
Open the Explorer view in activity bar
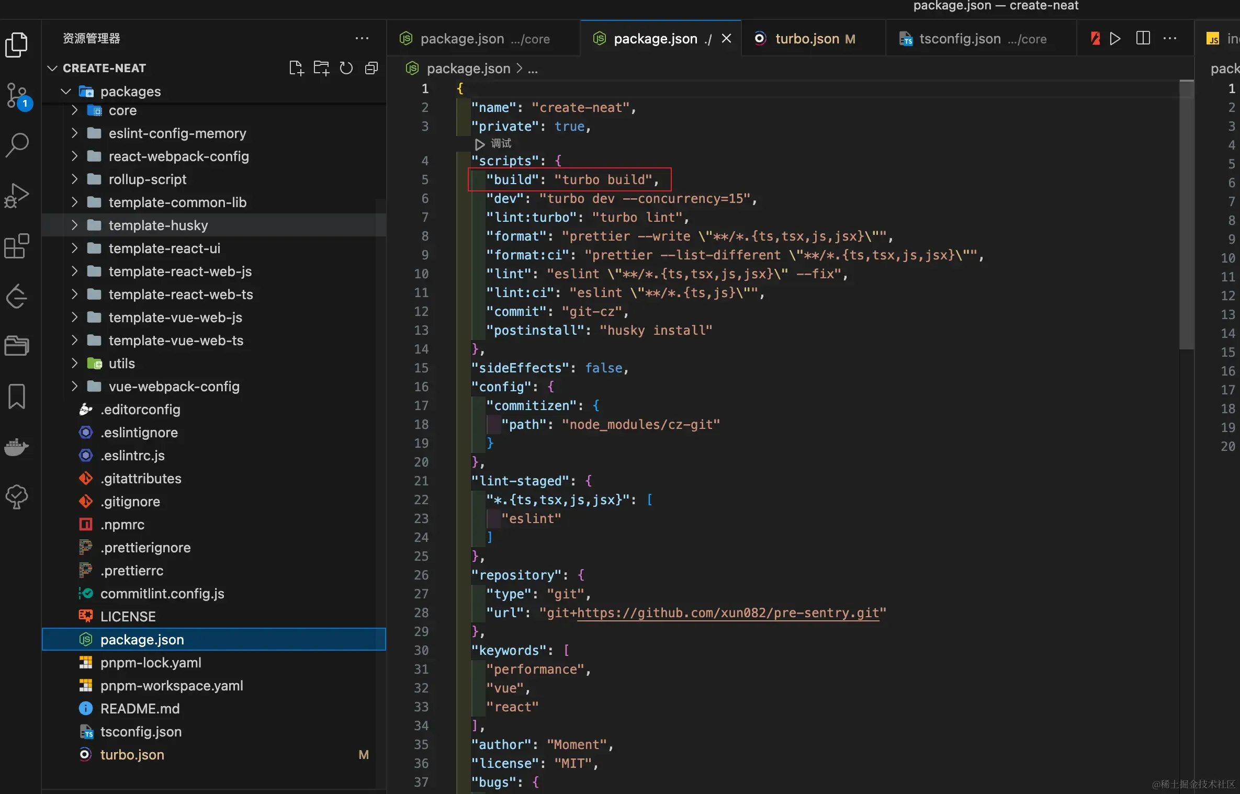(x=17, y=45)
